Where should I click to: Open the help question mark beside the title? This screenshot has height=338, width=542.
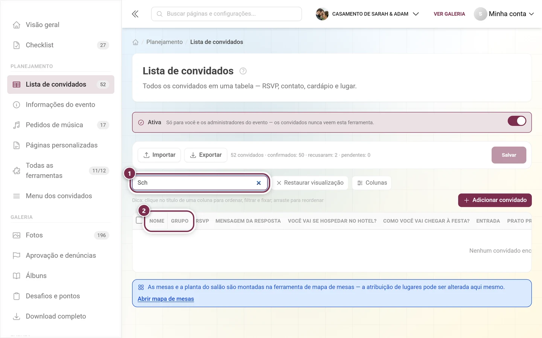click(243, 71)
